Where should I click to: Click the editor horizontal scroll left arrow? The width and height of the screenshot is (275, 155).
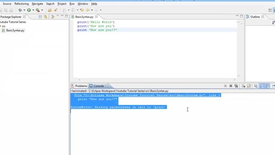pyautogui.click(x=79, y=80)
